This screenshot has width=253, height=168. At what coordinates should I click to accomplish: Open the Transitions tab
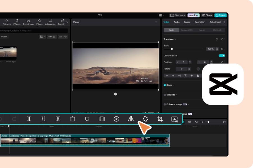[x=28, y=22]
